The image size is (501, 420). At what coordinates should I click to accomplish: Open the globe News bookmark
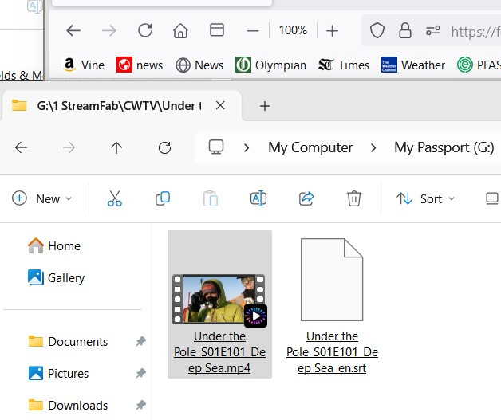(199, 65)
